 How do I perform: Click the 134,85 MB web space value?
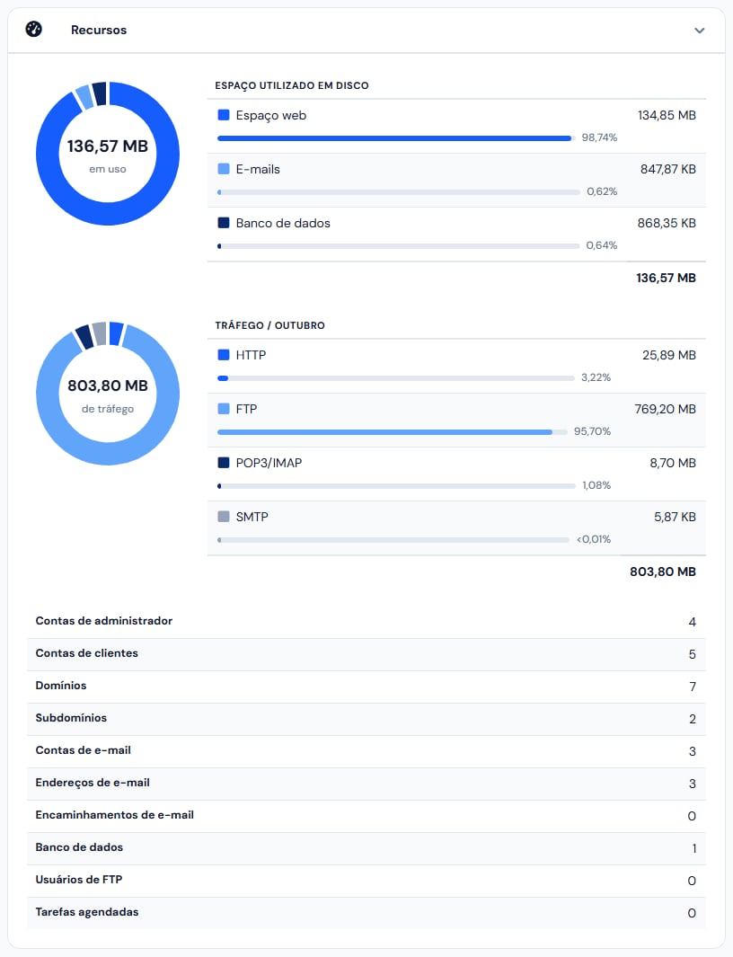[x=667, y=115]
